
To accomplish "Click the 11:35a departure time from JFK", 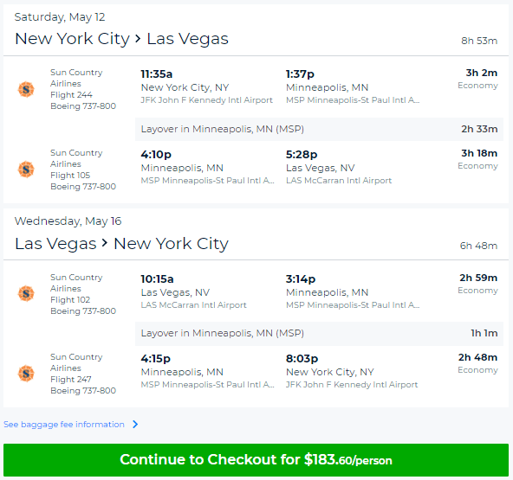I will pos(157,74).
